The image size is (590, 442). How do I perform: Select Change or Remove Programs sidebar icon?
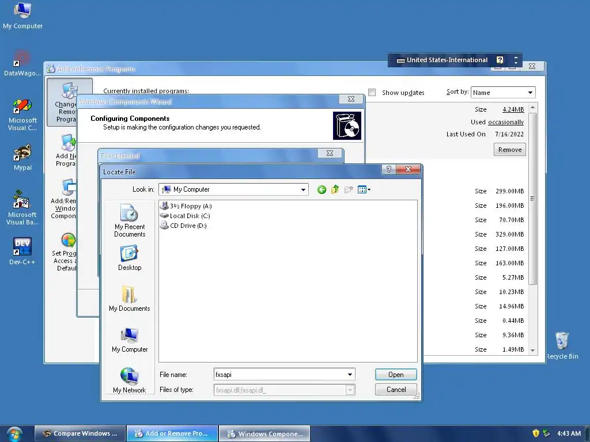[x=66, y=102]
